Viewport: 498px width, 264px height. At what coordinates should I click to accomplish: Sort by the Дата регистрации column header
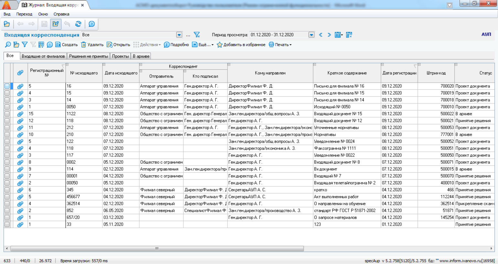point(399,73)
